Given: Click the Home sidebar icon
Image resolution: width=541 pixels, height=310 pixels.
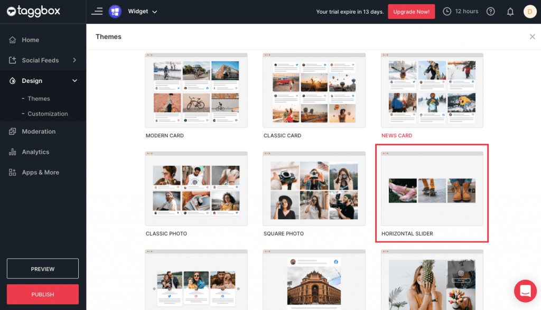Looking at the screenshot, I should 12,40.
